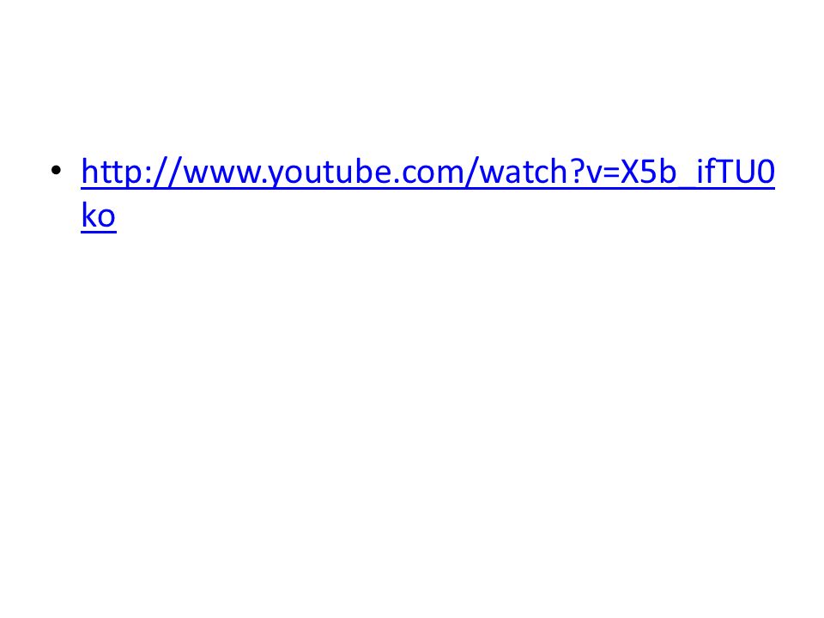
Task: Click the 'www' prefix in the hyperlink
Action: point(224,173)
